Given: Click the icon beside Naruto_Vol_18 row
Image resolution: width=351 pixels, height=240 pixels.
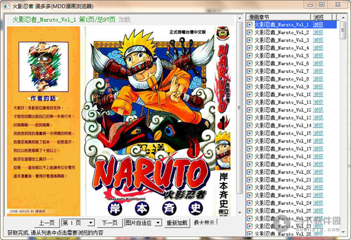Looking at the screenshot, I should click(x=250, y=156).
